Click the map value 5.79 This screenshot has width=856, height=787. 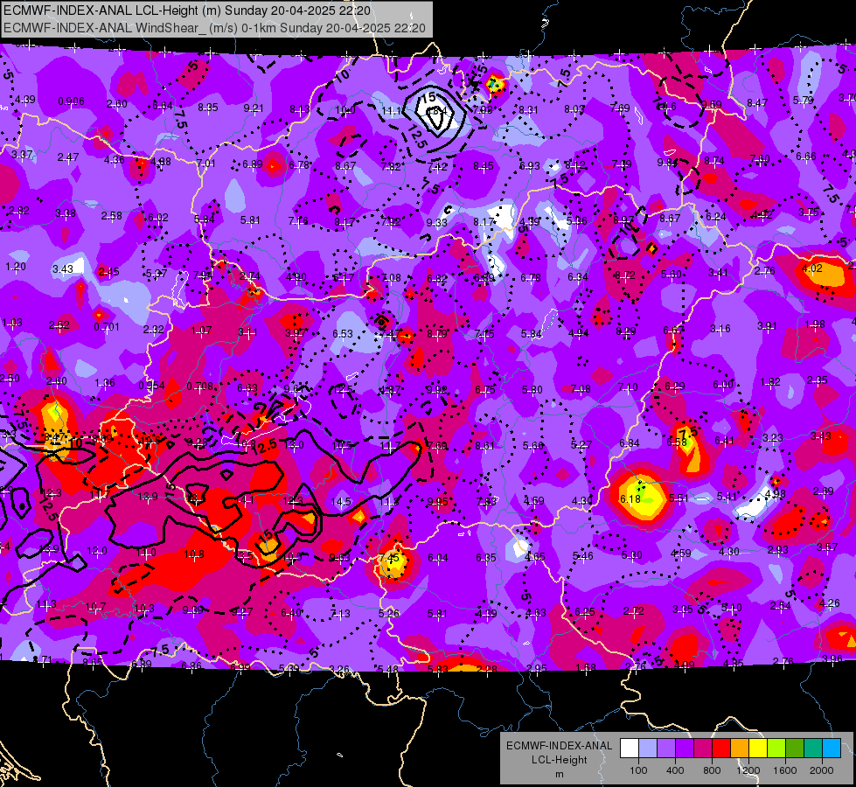pos(804,100)
